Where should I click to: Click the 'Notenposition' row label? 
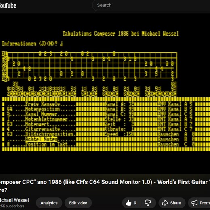tap(42, 109)
